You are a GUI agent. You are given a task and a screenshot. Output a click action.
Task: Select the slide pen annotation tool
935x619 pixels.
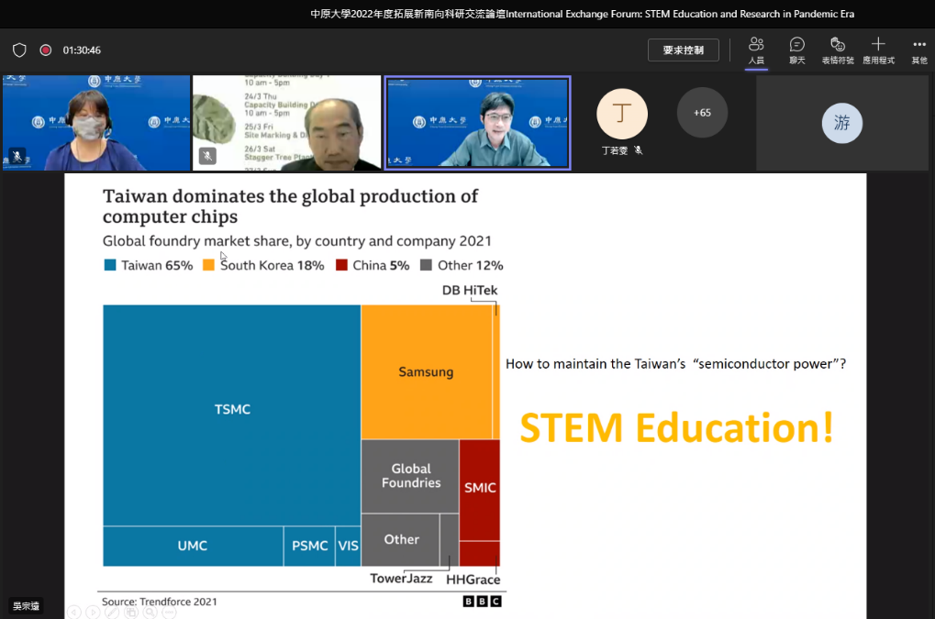pyautogui.click(x=112, y=612)
